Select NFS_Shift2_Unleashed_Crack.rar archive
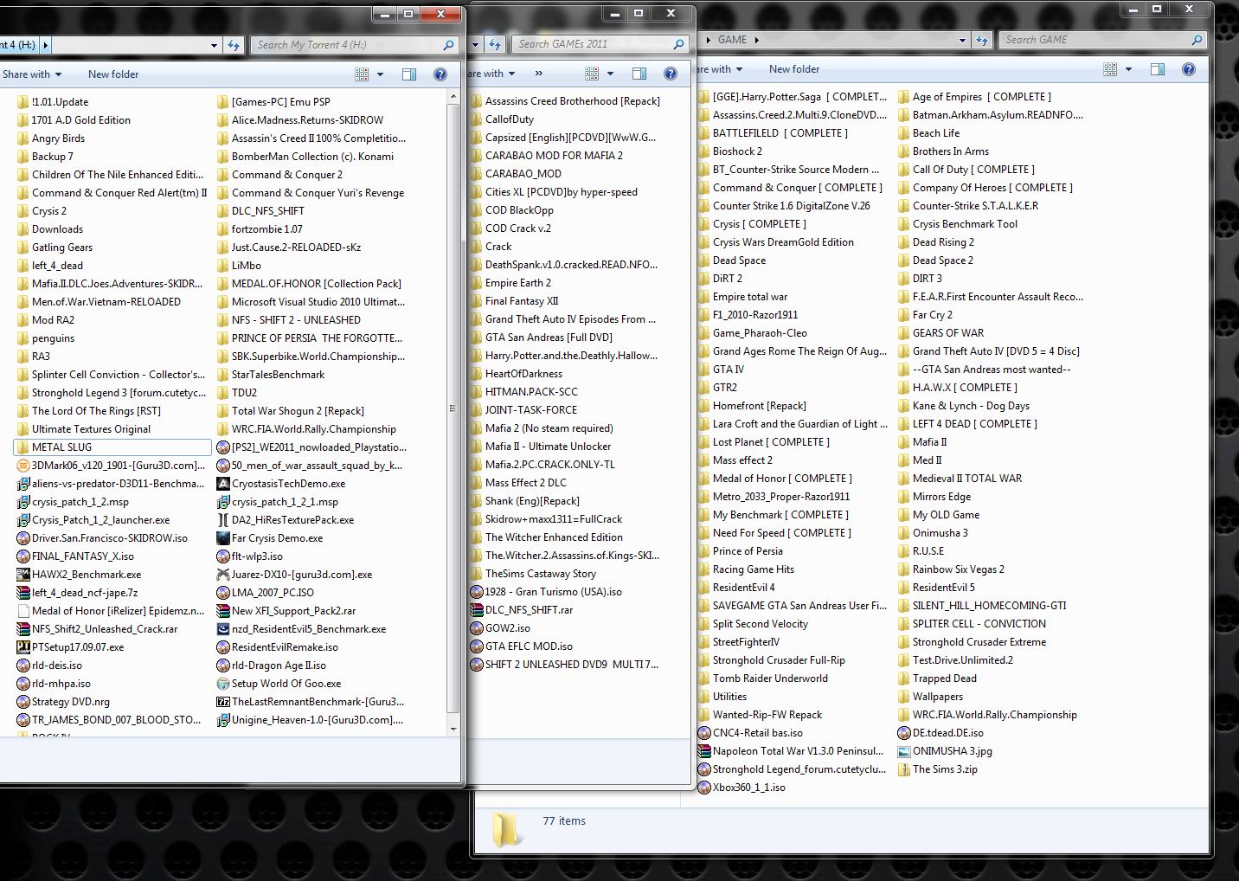This screenshot has width=1239, height=881. pos(97,629)
